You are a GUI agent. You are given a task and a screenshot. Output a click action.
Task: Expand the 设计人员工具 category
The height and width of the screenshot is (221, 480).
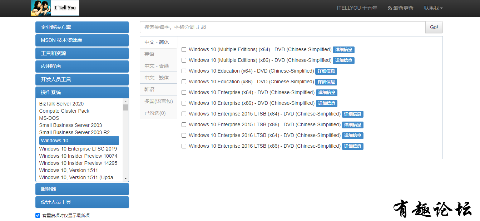pyautogui.click(x=82, y=202)
